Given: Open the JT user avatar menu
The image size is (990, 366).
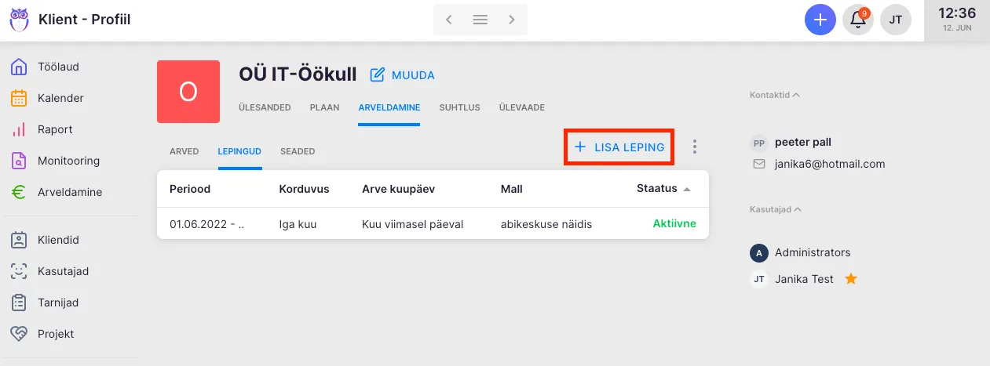Looking at the screenshot, I should 896,20.
